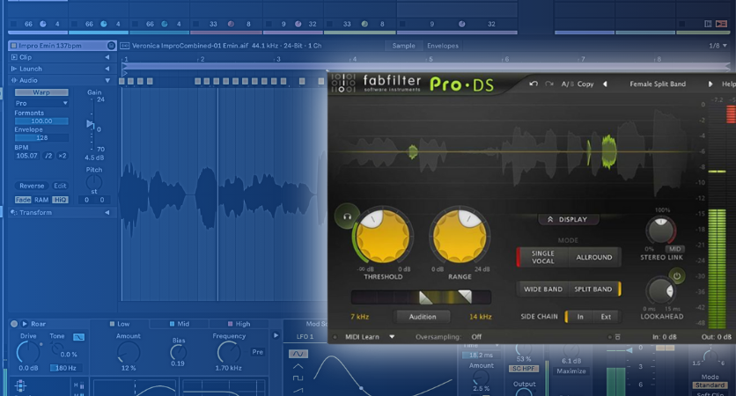
Task: Open the MIDI Learn dropdown arrow
Action: [x=392, y=336]
